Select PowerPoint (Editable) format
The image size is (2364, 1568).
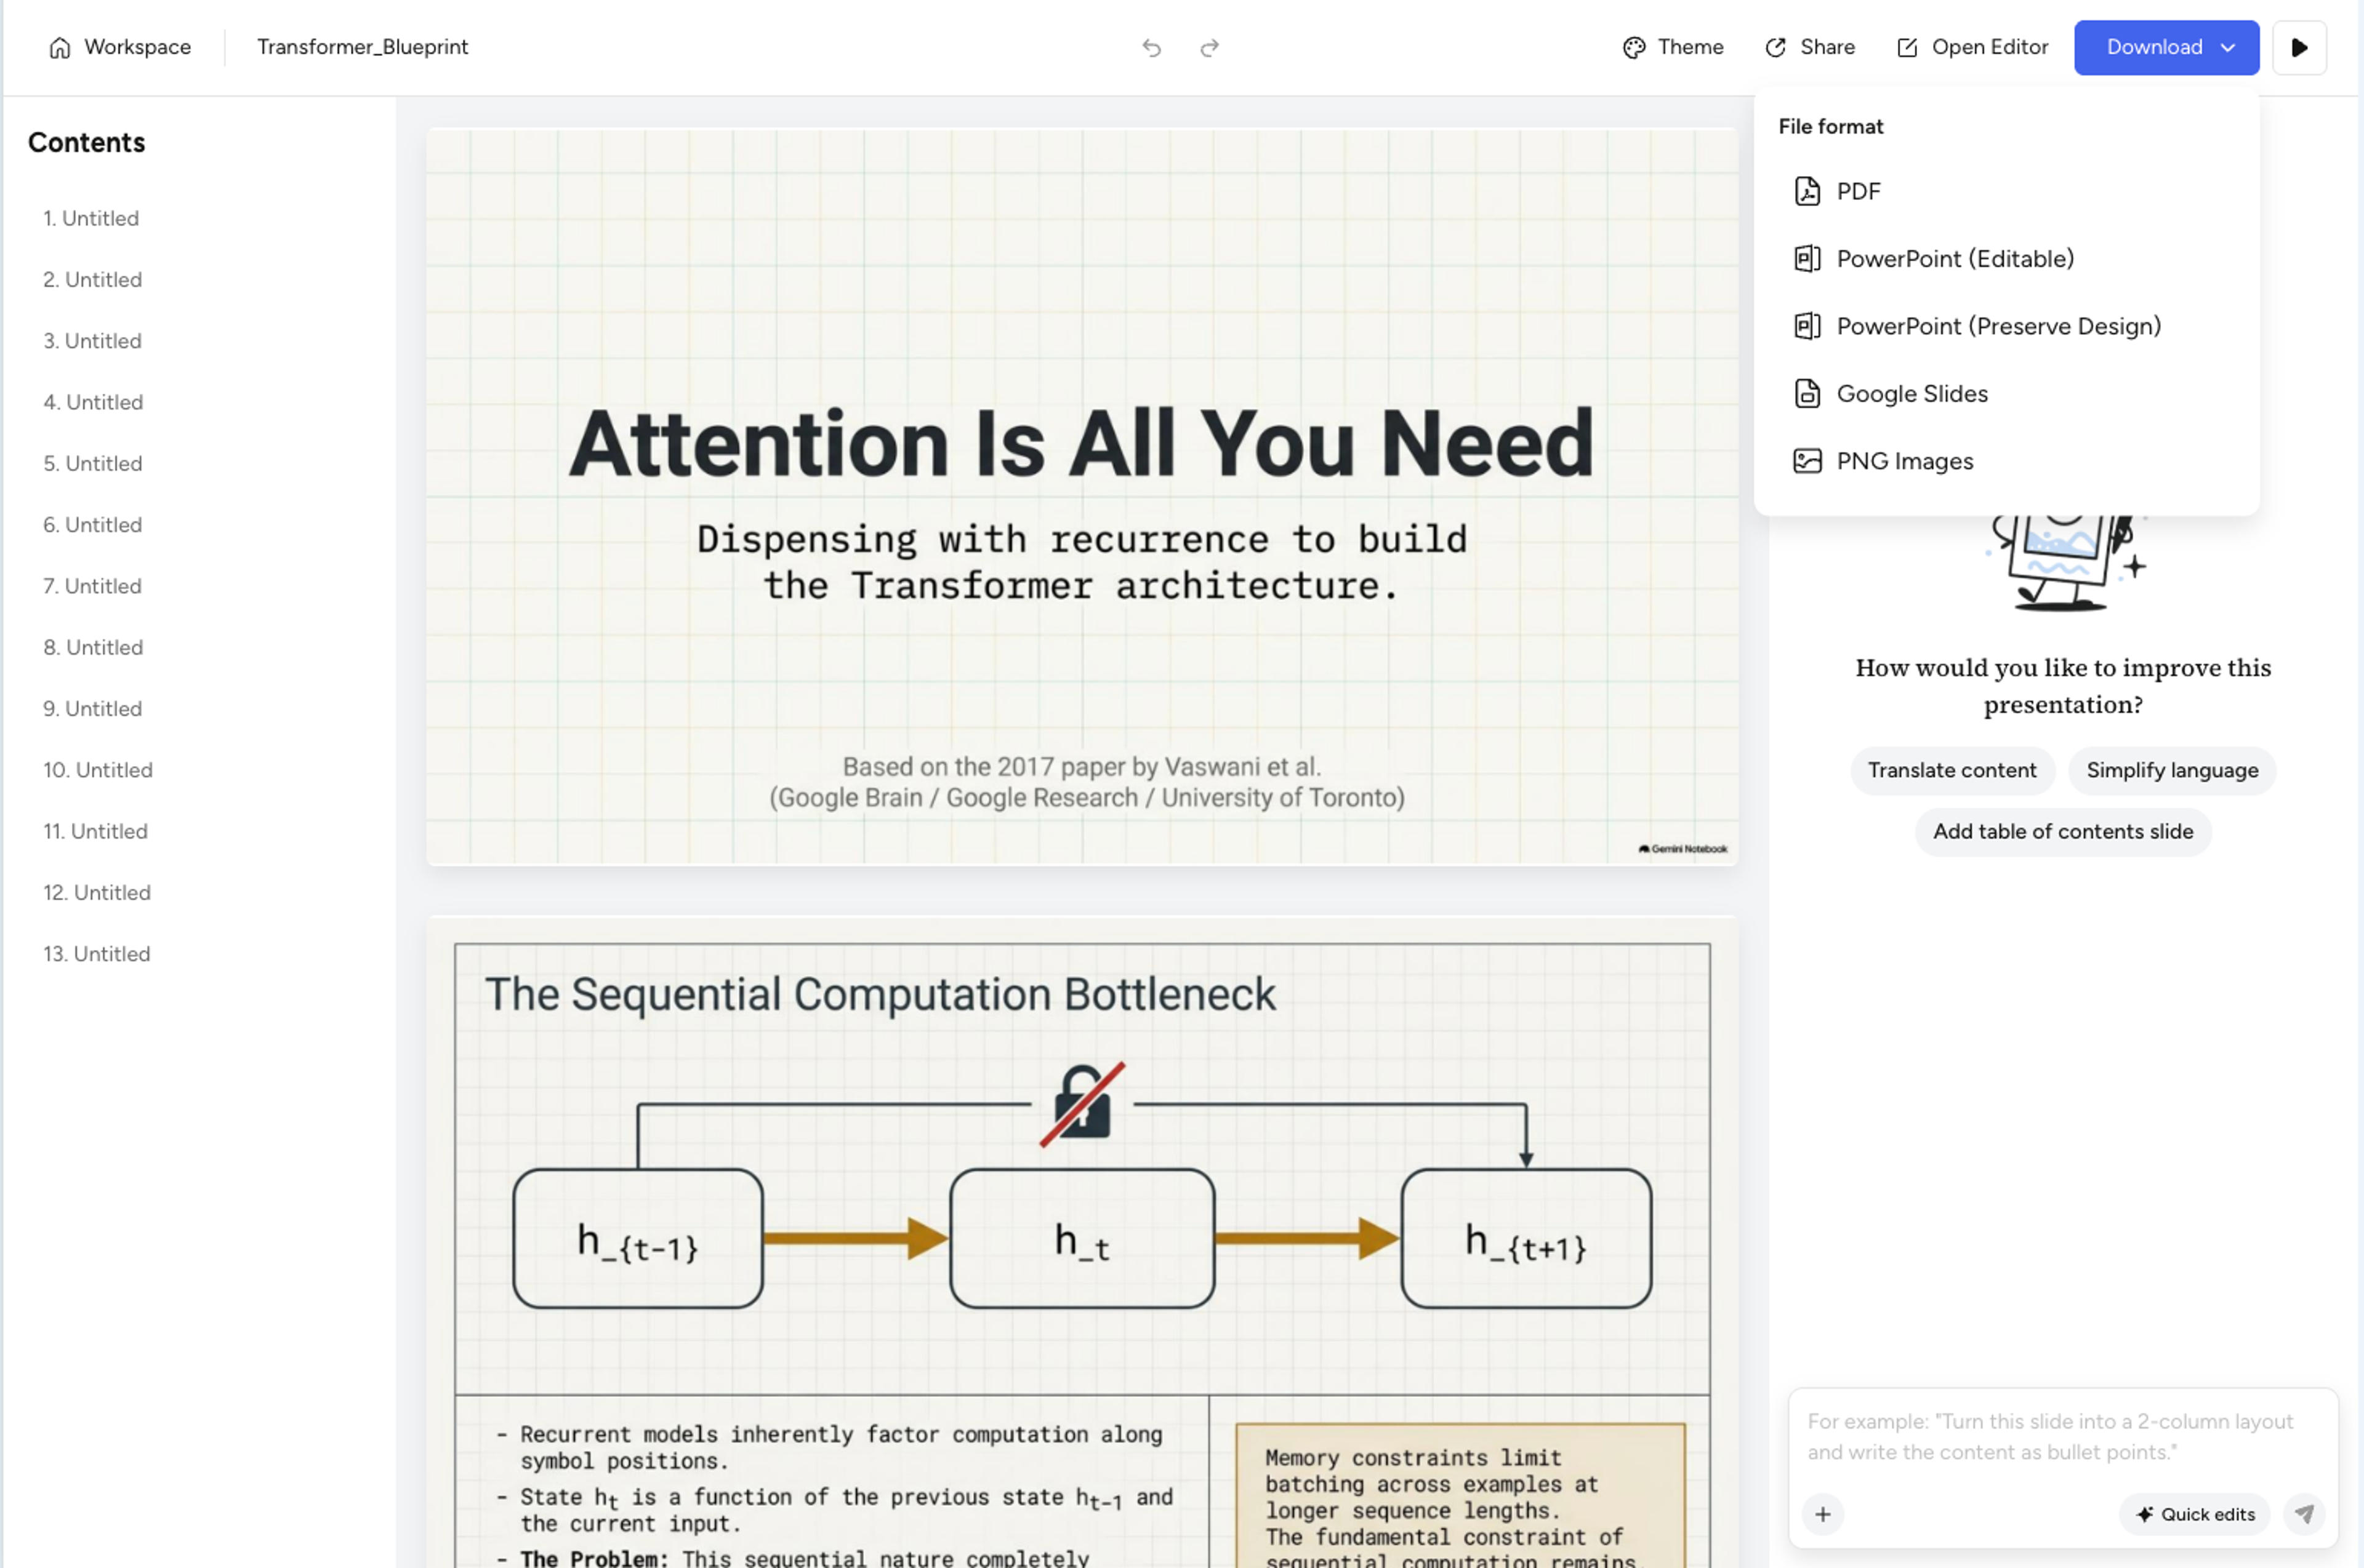(x=2006, y=259)
